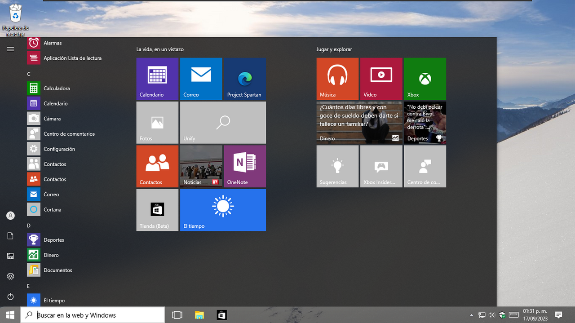This screenshot has height=323, width=575.
Task: Jump to letter C group header
Action: point(29,74)
